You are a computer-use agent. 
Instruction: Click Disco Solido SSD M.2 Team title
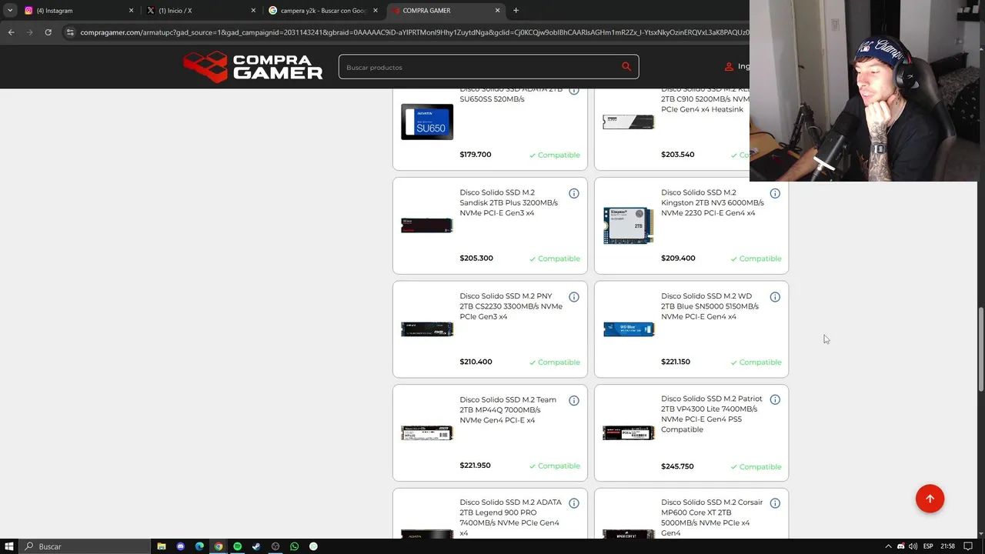click(x=508, y=410)
